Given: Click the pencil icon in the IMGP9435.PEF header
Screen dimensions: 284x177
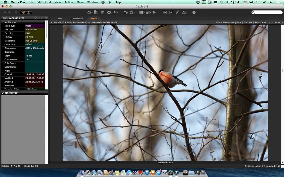Looking at the screenshot, I should click(36, 18).
